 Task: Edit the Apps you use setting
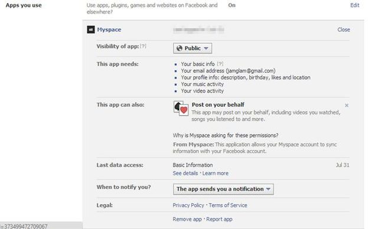[355, 5]
